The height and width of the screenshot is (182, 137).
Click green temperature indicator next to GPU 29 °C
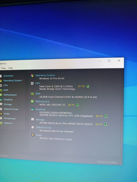click(x=106, y=116)
